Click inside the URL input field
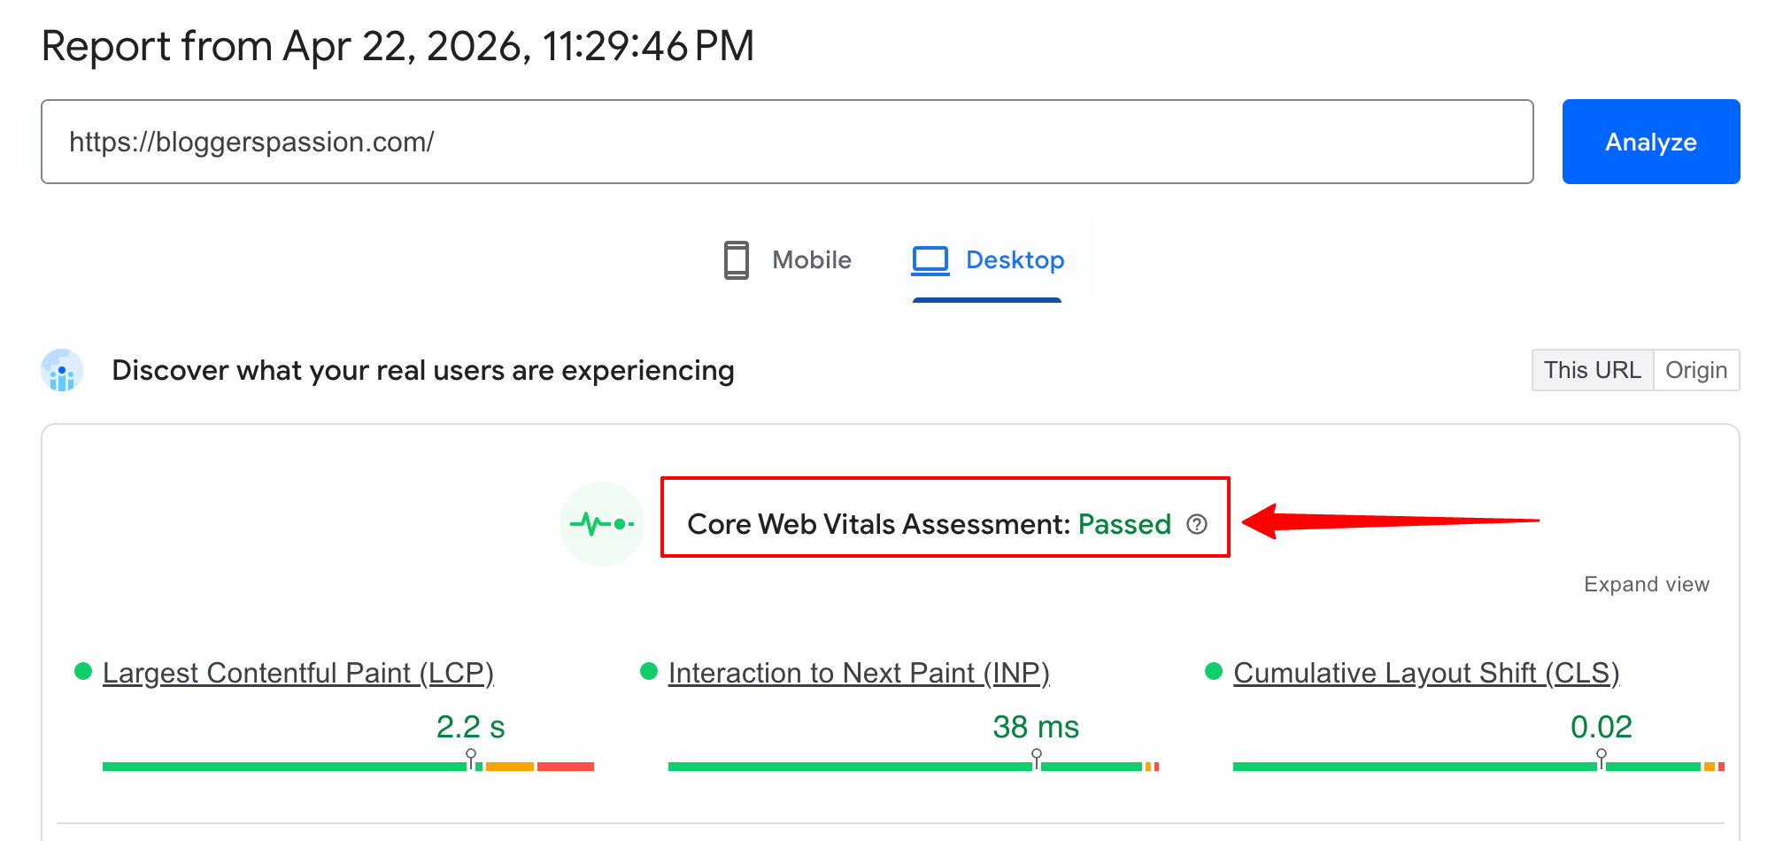This screenshot has width=1783, height=841. (788, 142)
